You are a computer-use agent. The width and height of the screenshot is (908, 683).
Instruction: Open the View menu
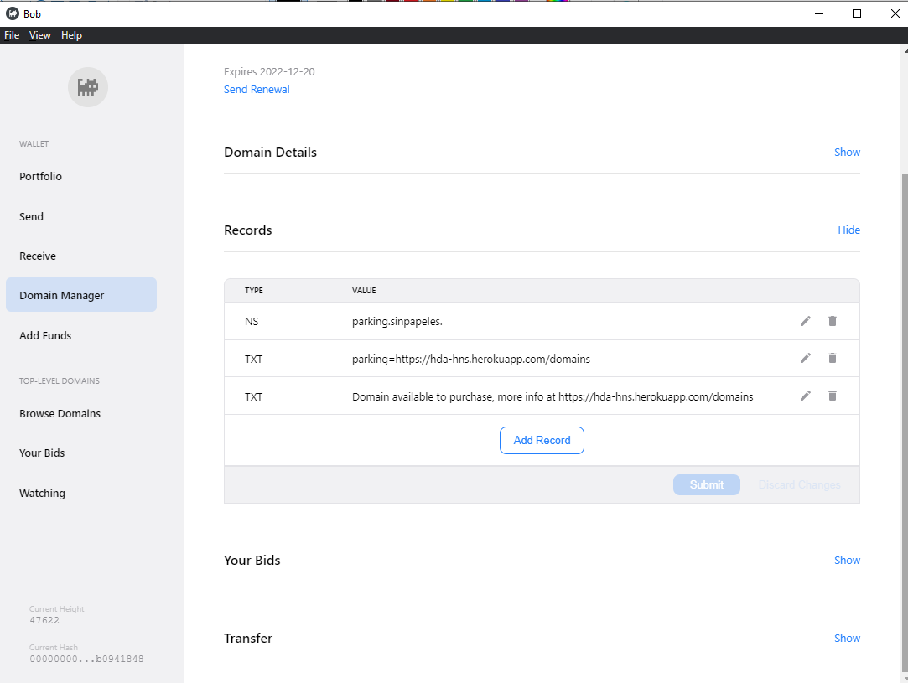tap(40, 35)
